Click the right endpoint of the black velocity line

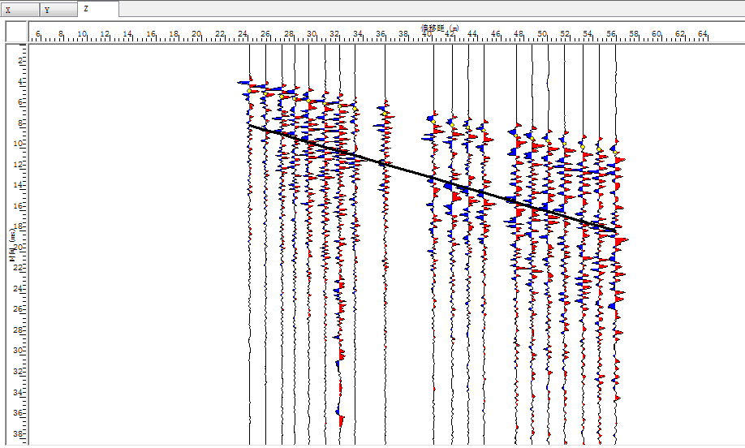point(616,234)
